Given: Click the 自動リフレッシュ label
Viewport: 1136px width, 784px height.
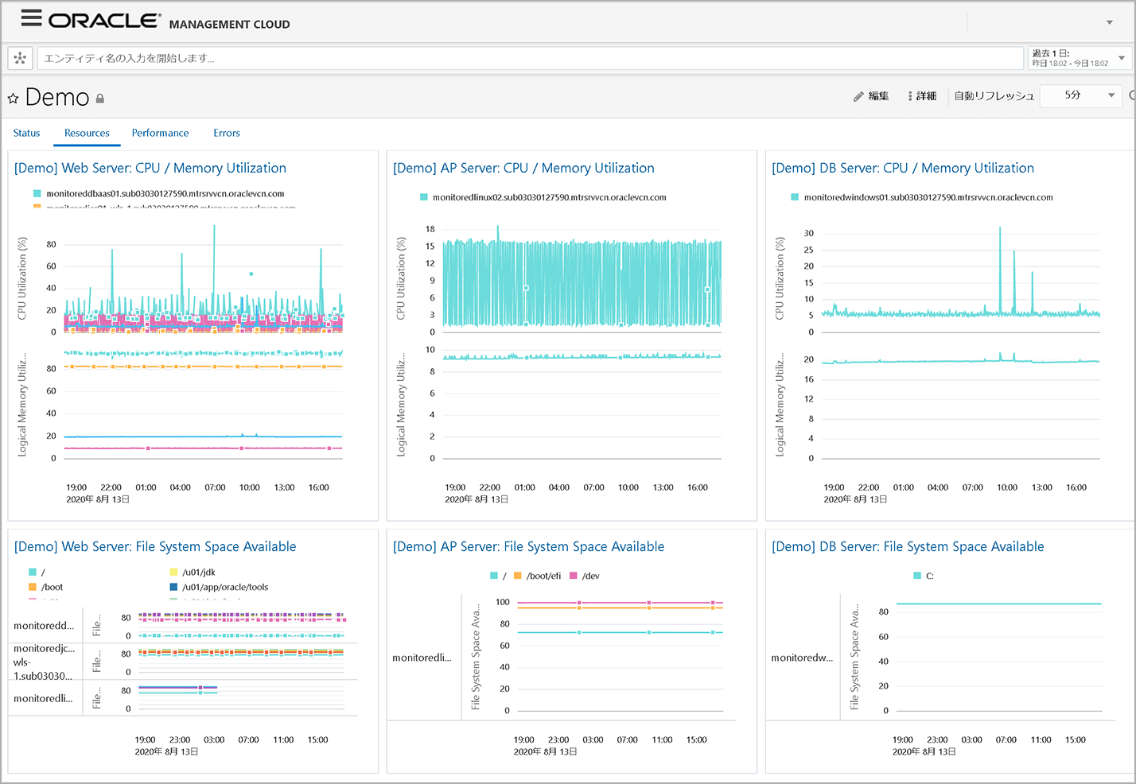Looking at the screenshot, I should point(994,96).
